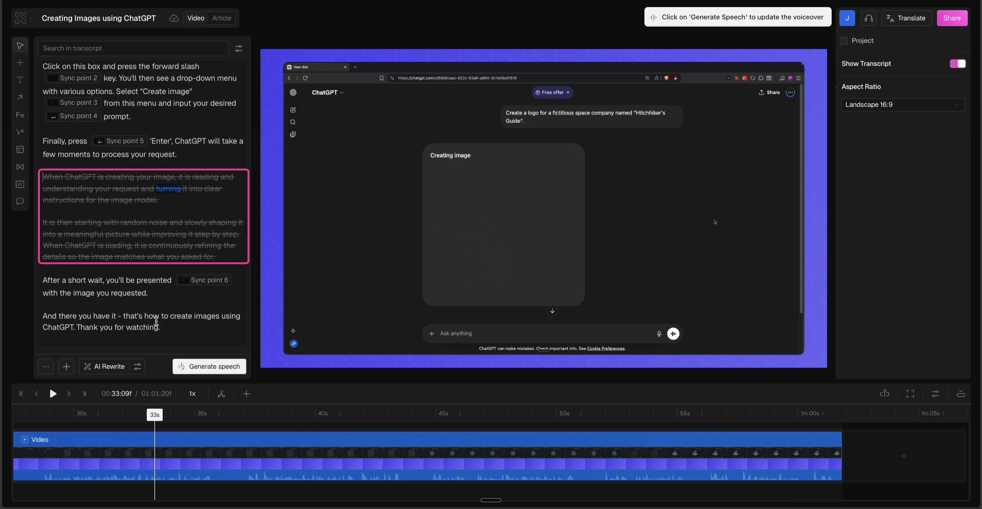982x509 pixels.
Task: Click the AI Rewrite button
Action: point(105,367)
